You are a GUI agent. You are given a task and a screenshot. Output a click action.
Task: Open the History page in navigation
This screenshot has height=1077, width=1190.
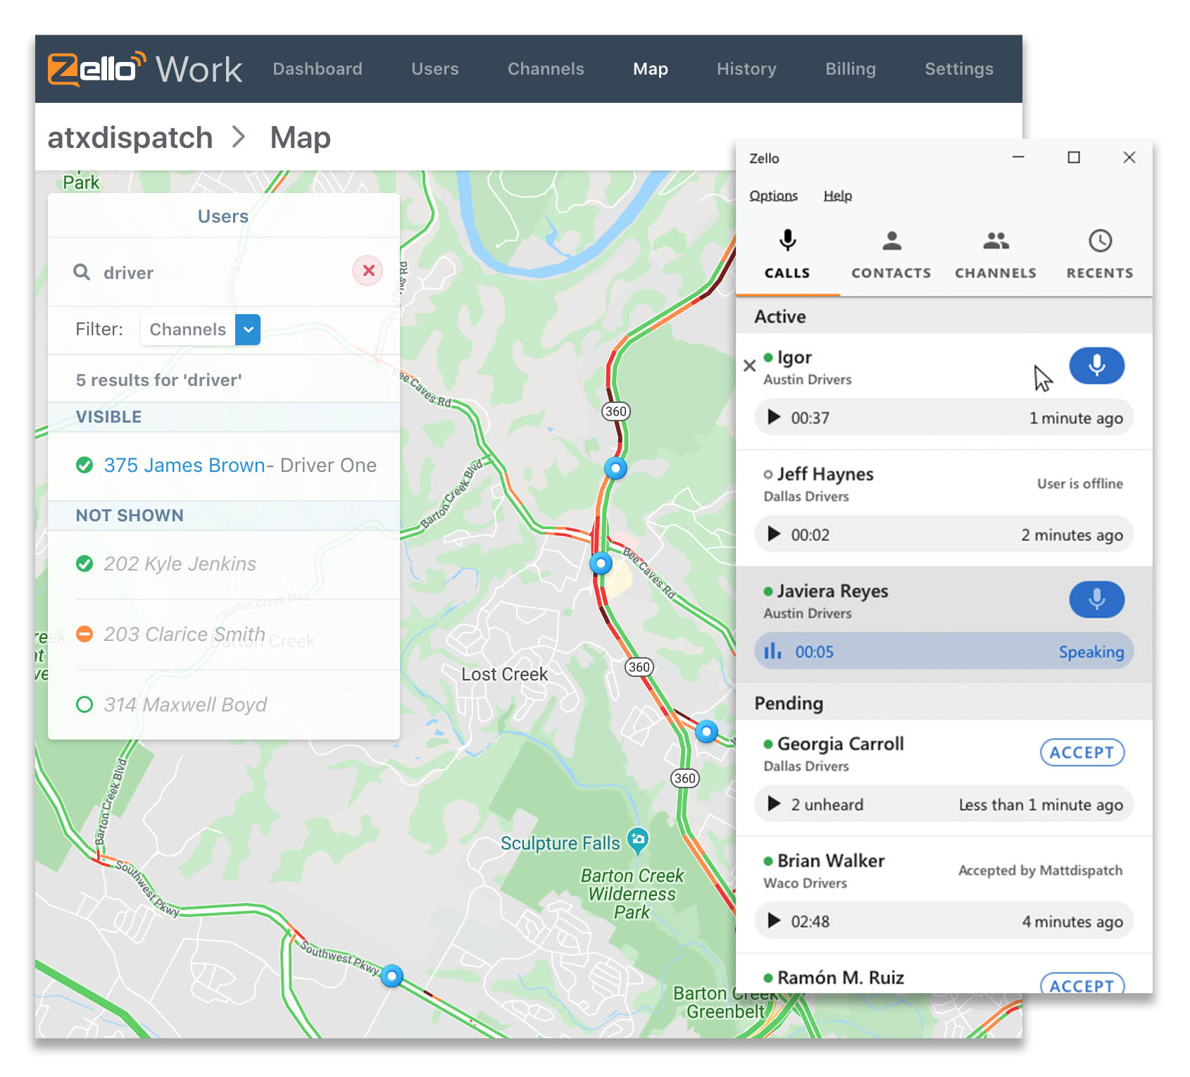pyautogui.click(x=746, y=69)
